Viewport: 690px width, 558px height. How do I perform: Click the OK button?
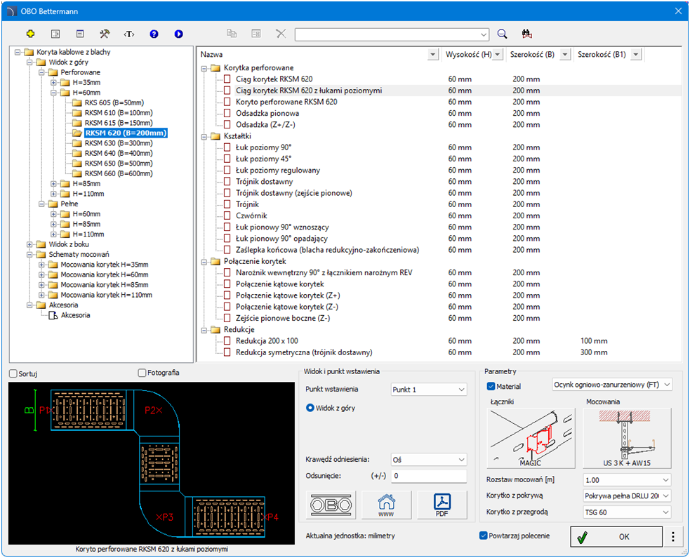616,537
